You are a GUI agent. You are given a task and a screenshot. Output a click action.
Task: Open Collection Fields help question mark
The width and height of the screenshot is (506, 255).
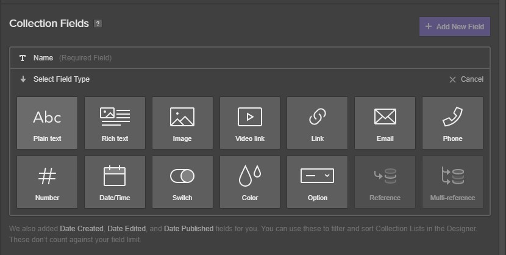coord(98,24)
